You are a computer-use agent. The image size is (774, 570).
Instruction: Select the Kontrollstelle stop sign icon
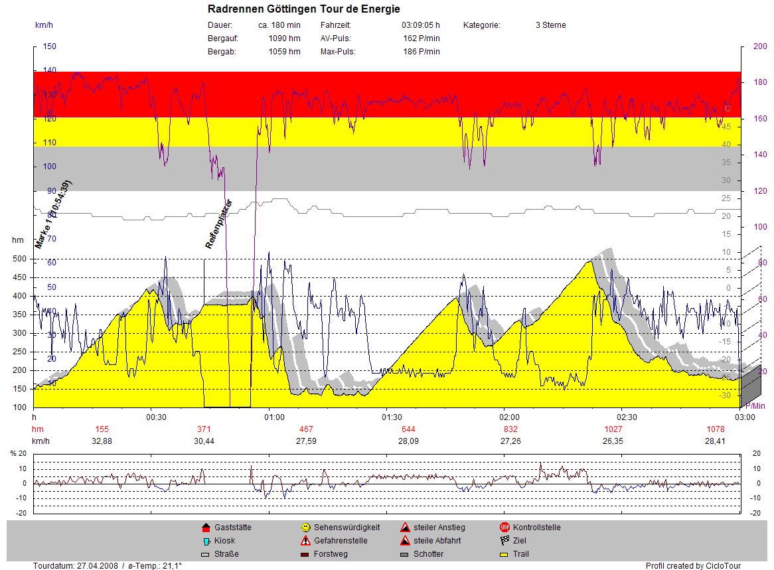504,528
